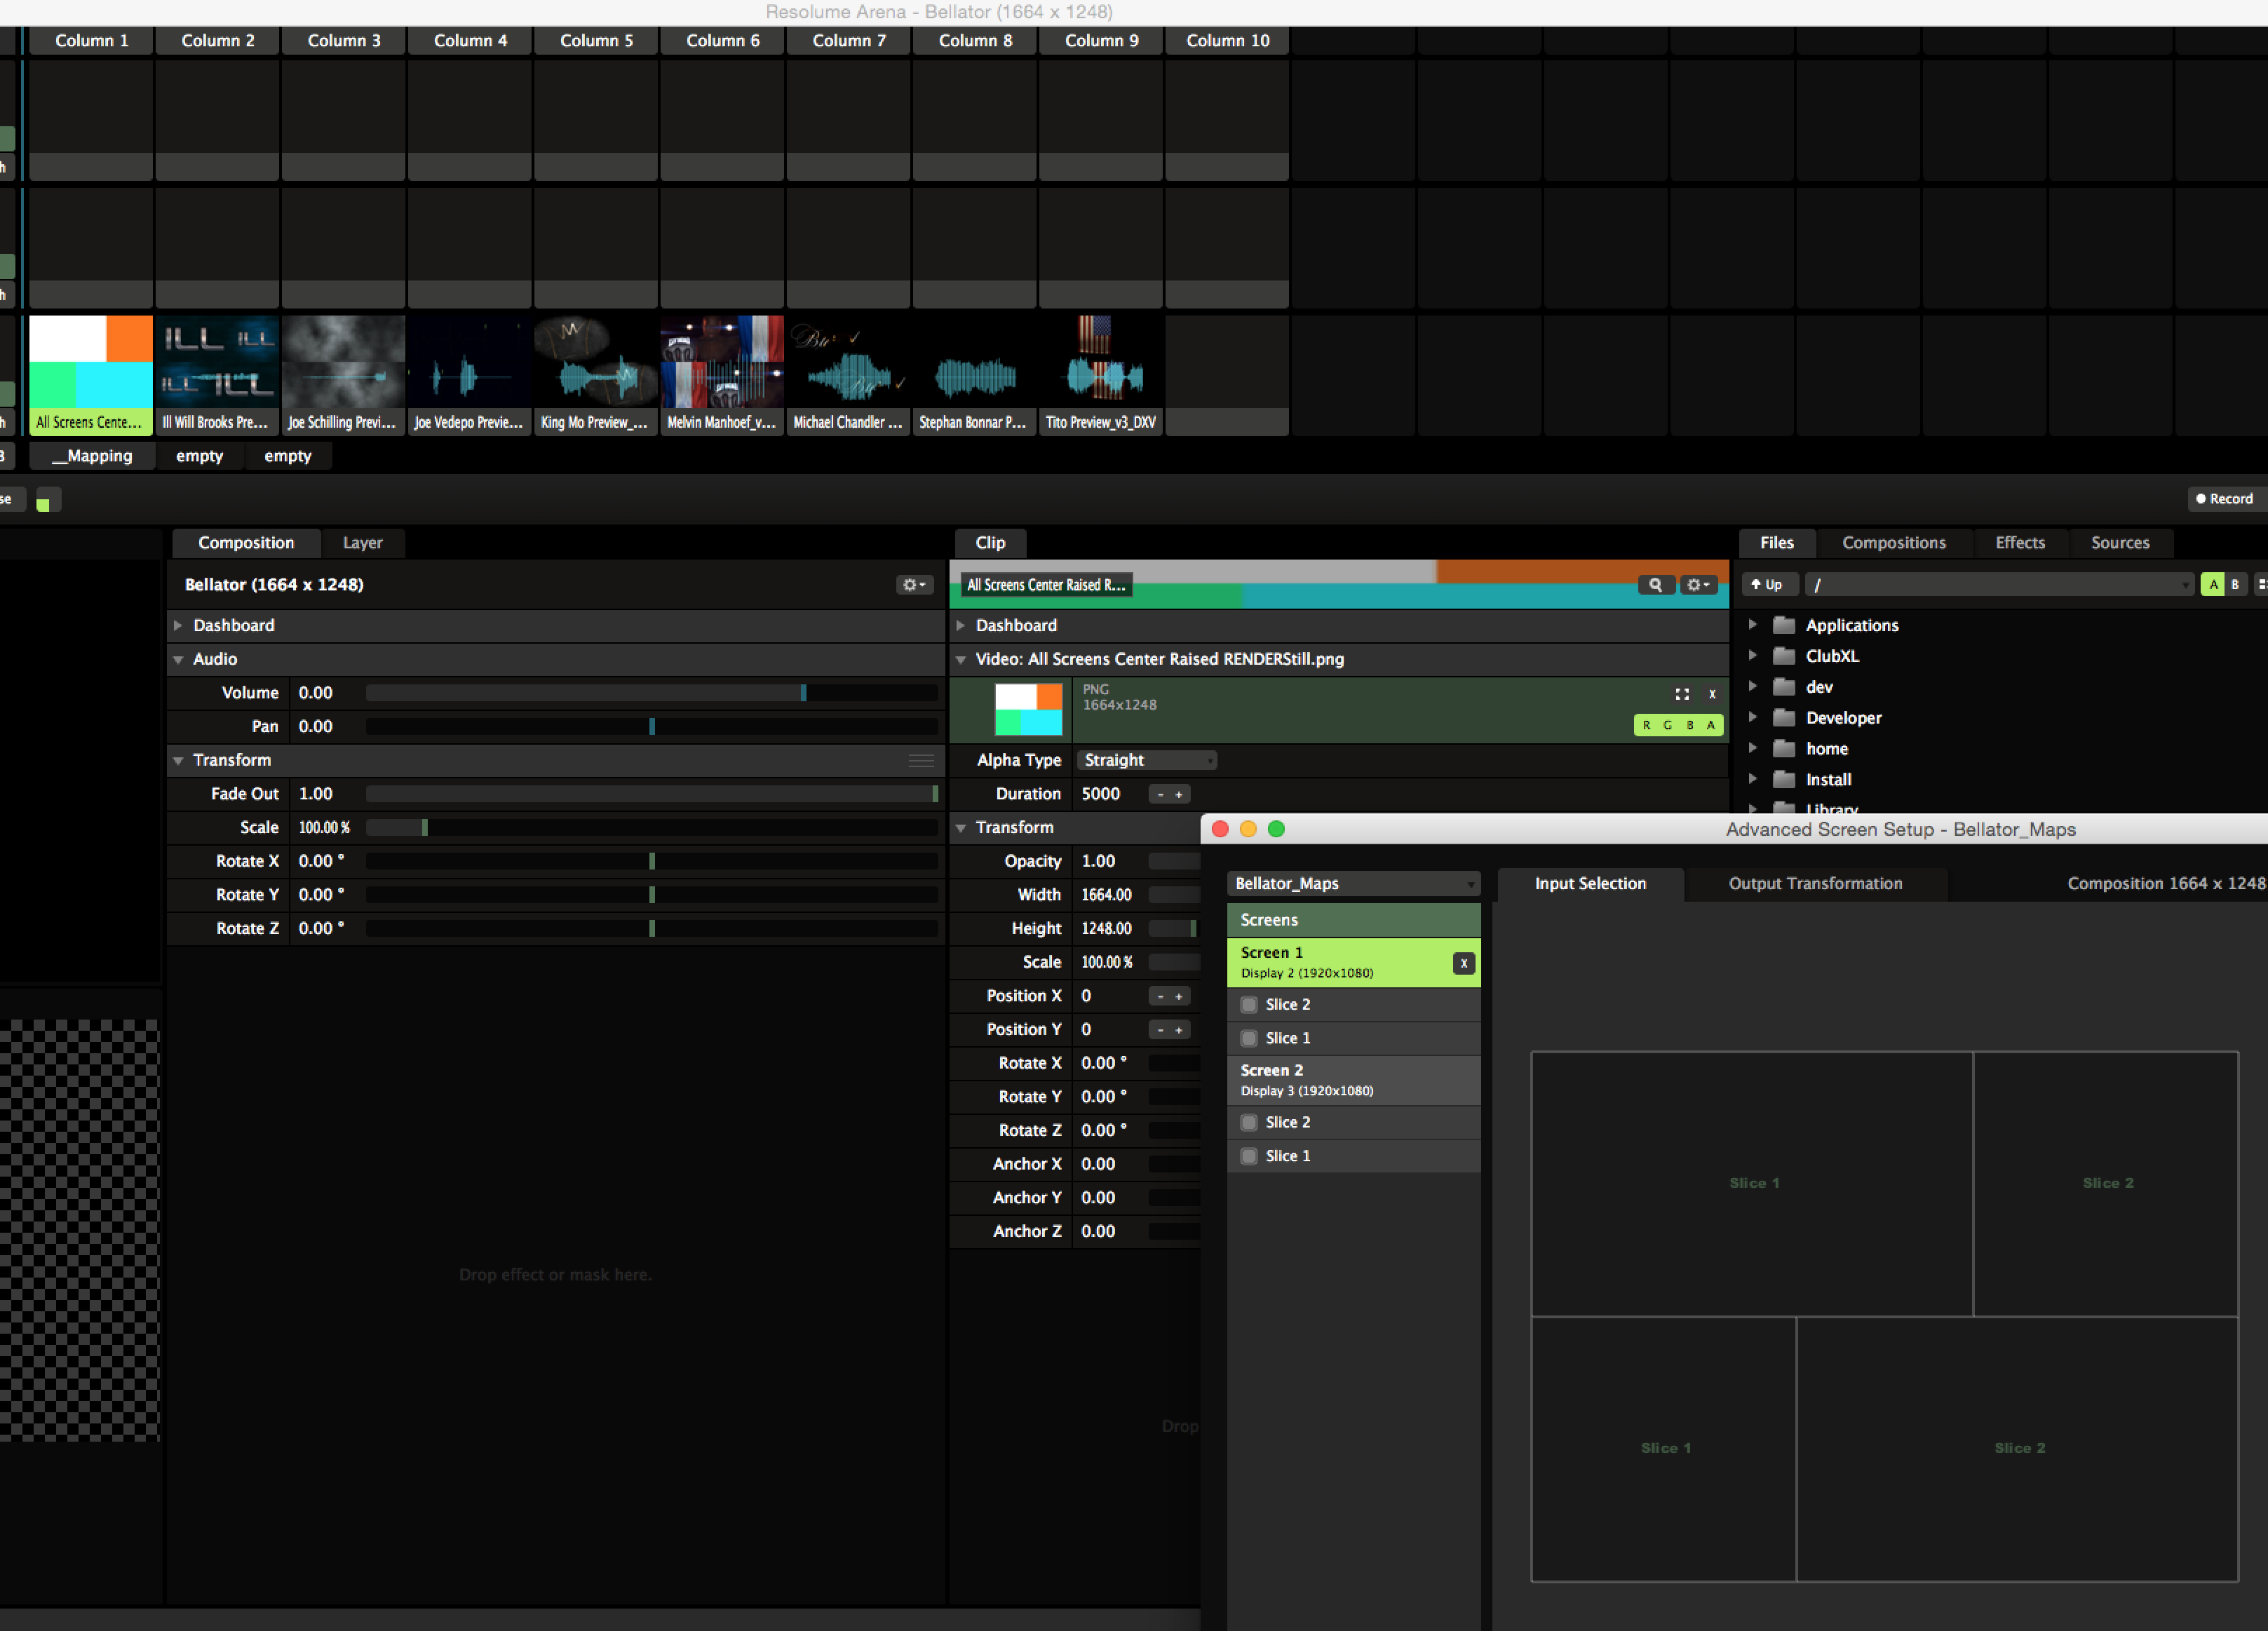Switch to the Effects tab
The width and height of the screenshot is (2268, 1631).
tap(2019, 542)
